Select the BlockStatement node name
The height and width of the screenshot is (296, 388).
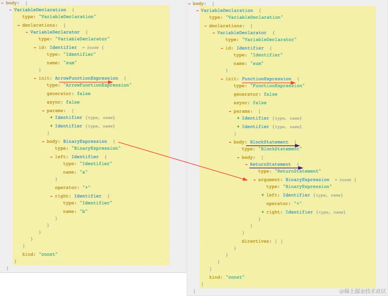(x=269, y=142)
